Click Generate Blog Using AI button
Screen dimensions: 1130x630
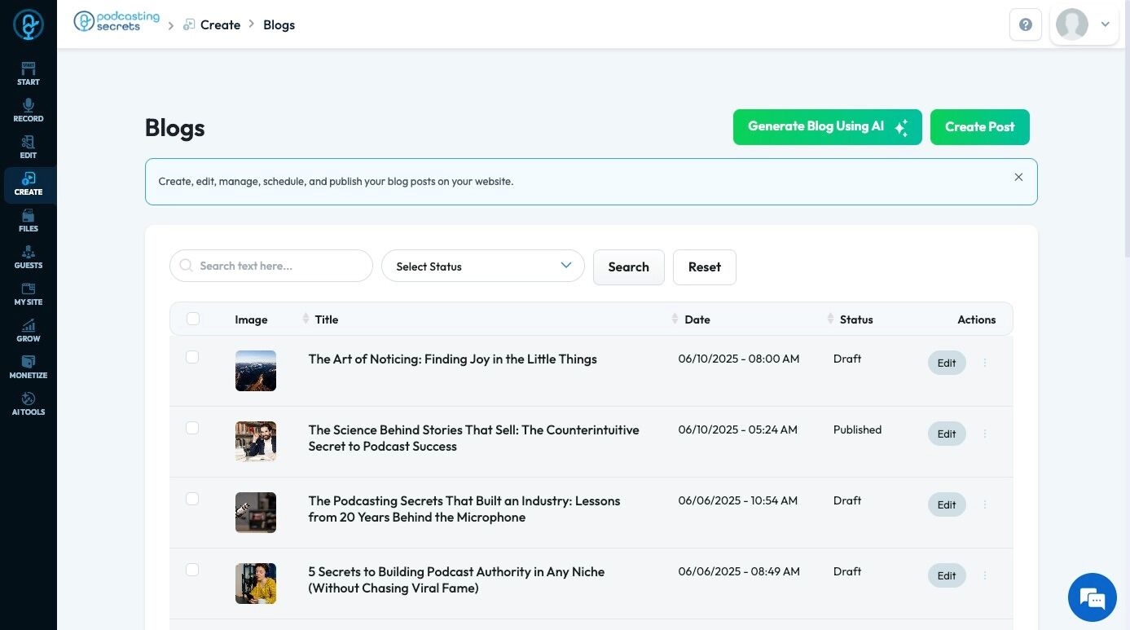(827, 127)
